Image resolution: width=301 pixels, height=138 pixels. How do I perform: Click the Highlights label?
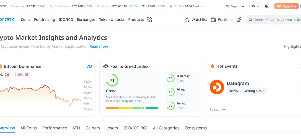(292, 46)
